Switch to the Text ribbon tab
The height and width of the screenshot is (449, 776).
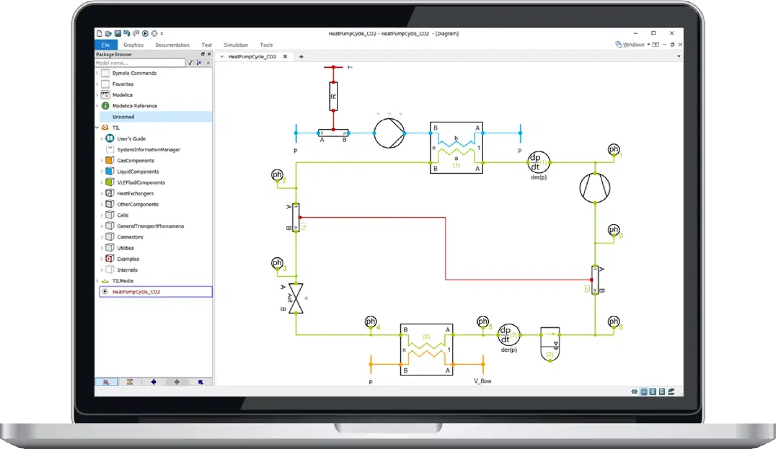(x=206, y=45)
